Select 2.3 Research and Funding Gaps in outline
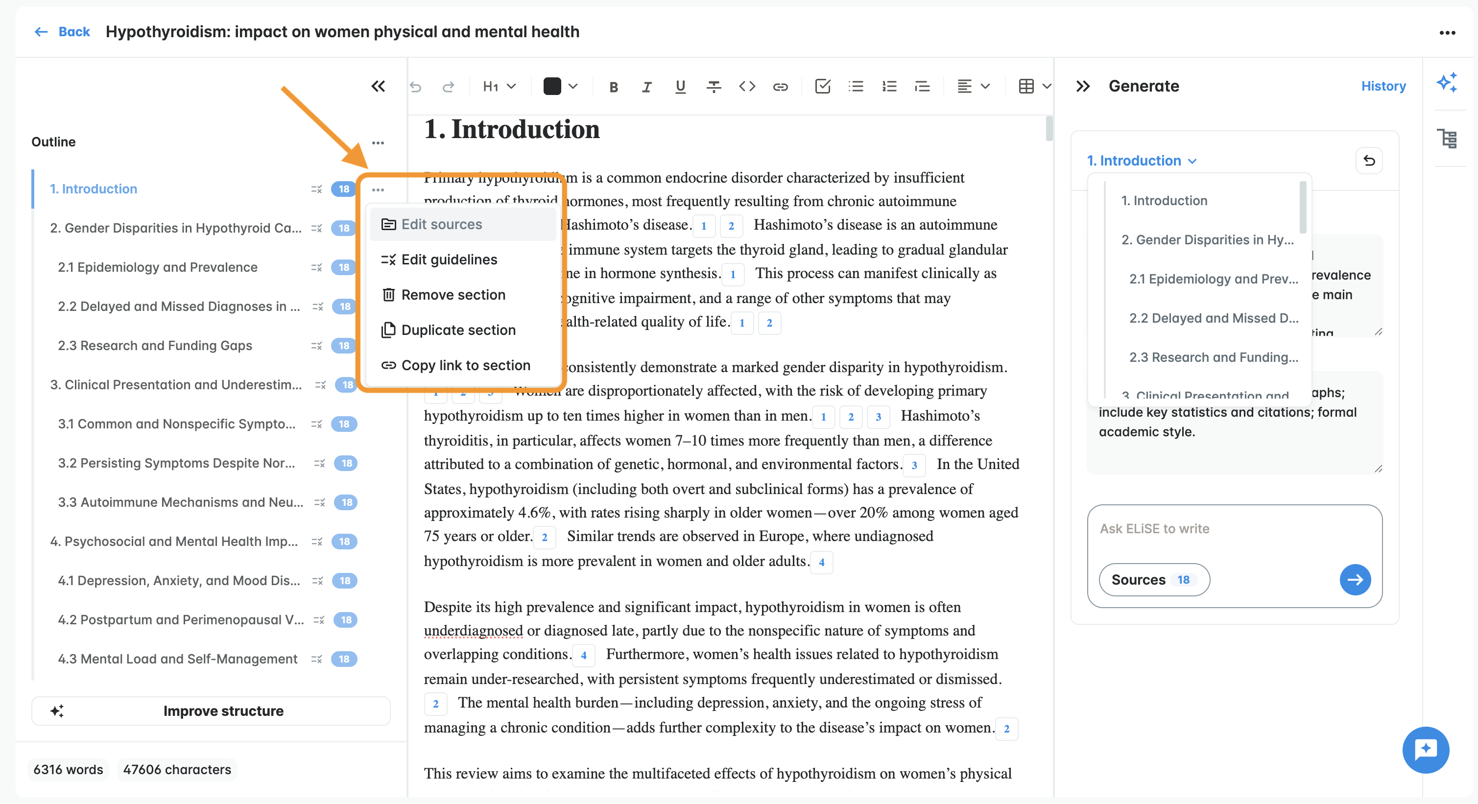 tap(155, 346)
